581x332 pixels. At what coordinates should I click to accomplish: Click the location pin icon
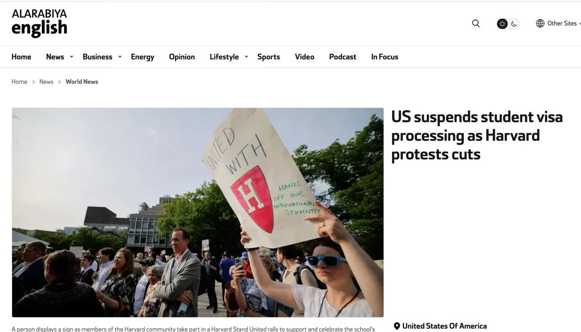pyautogui.click(x=397, y=326)
